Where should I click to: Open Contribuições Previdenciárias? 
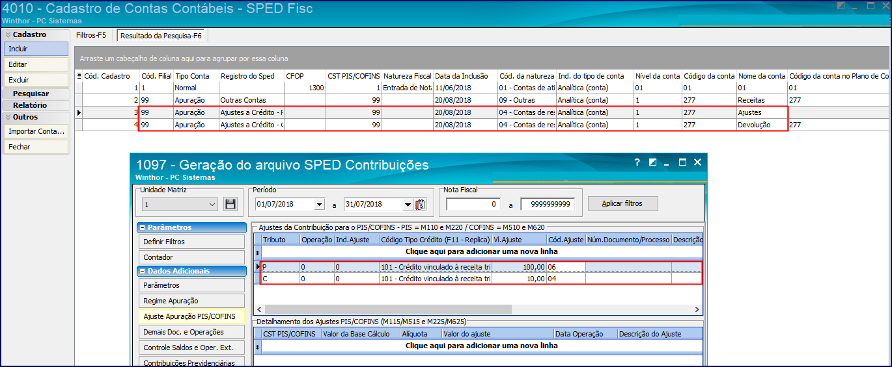pos(191,362)
